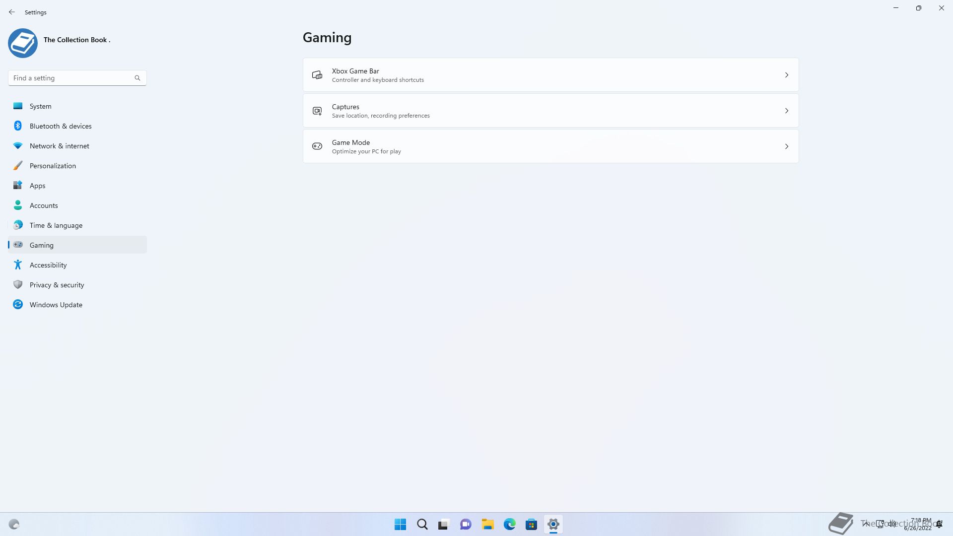Click the Xbox Game Bar icon
This screenshot has height=536, width=953.
click(317, 75)
